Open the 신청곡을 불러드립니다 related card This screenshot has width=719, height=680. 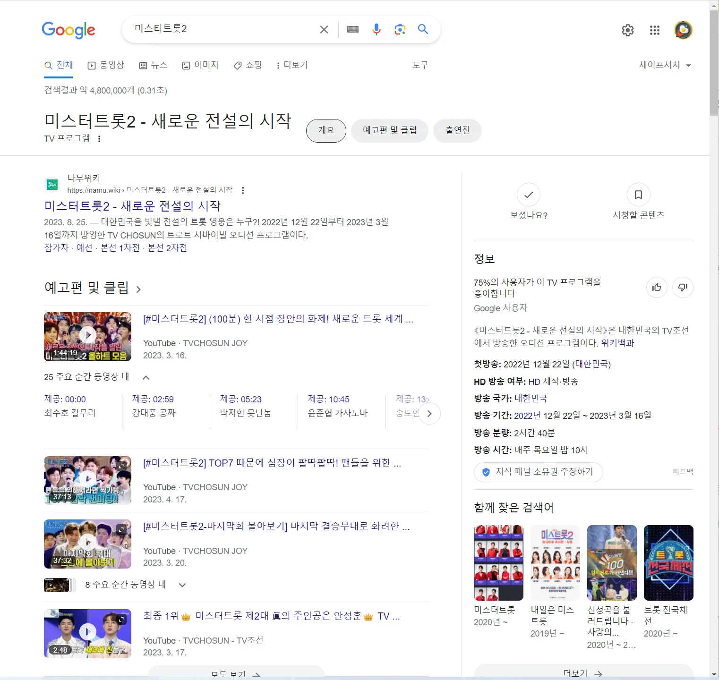coord(612,587)
